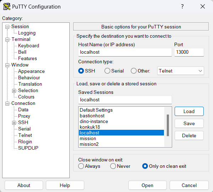
Task: Select Connection category
Action: tap(23, 103)
